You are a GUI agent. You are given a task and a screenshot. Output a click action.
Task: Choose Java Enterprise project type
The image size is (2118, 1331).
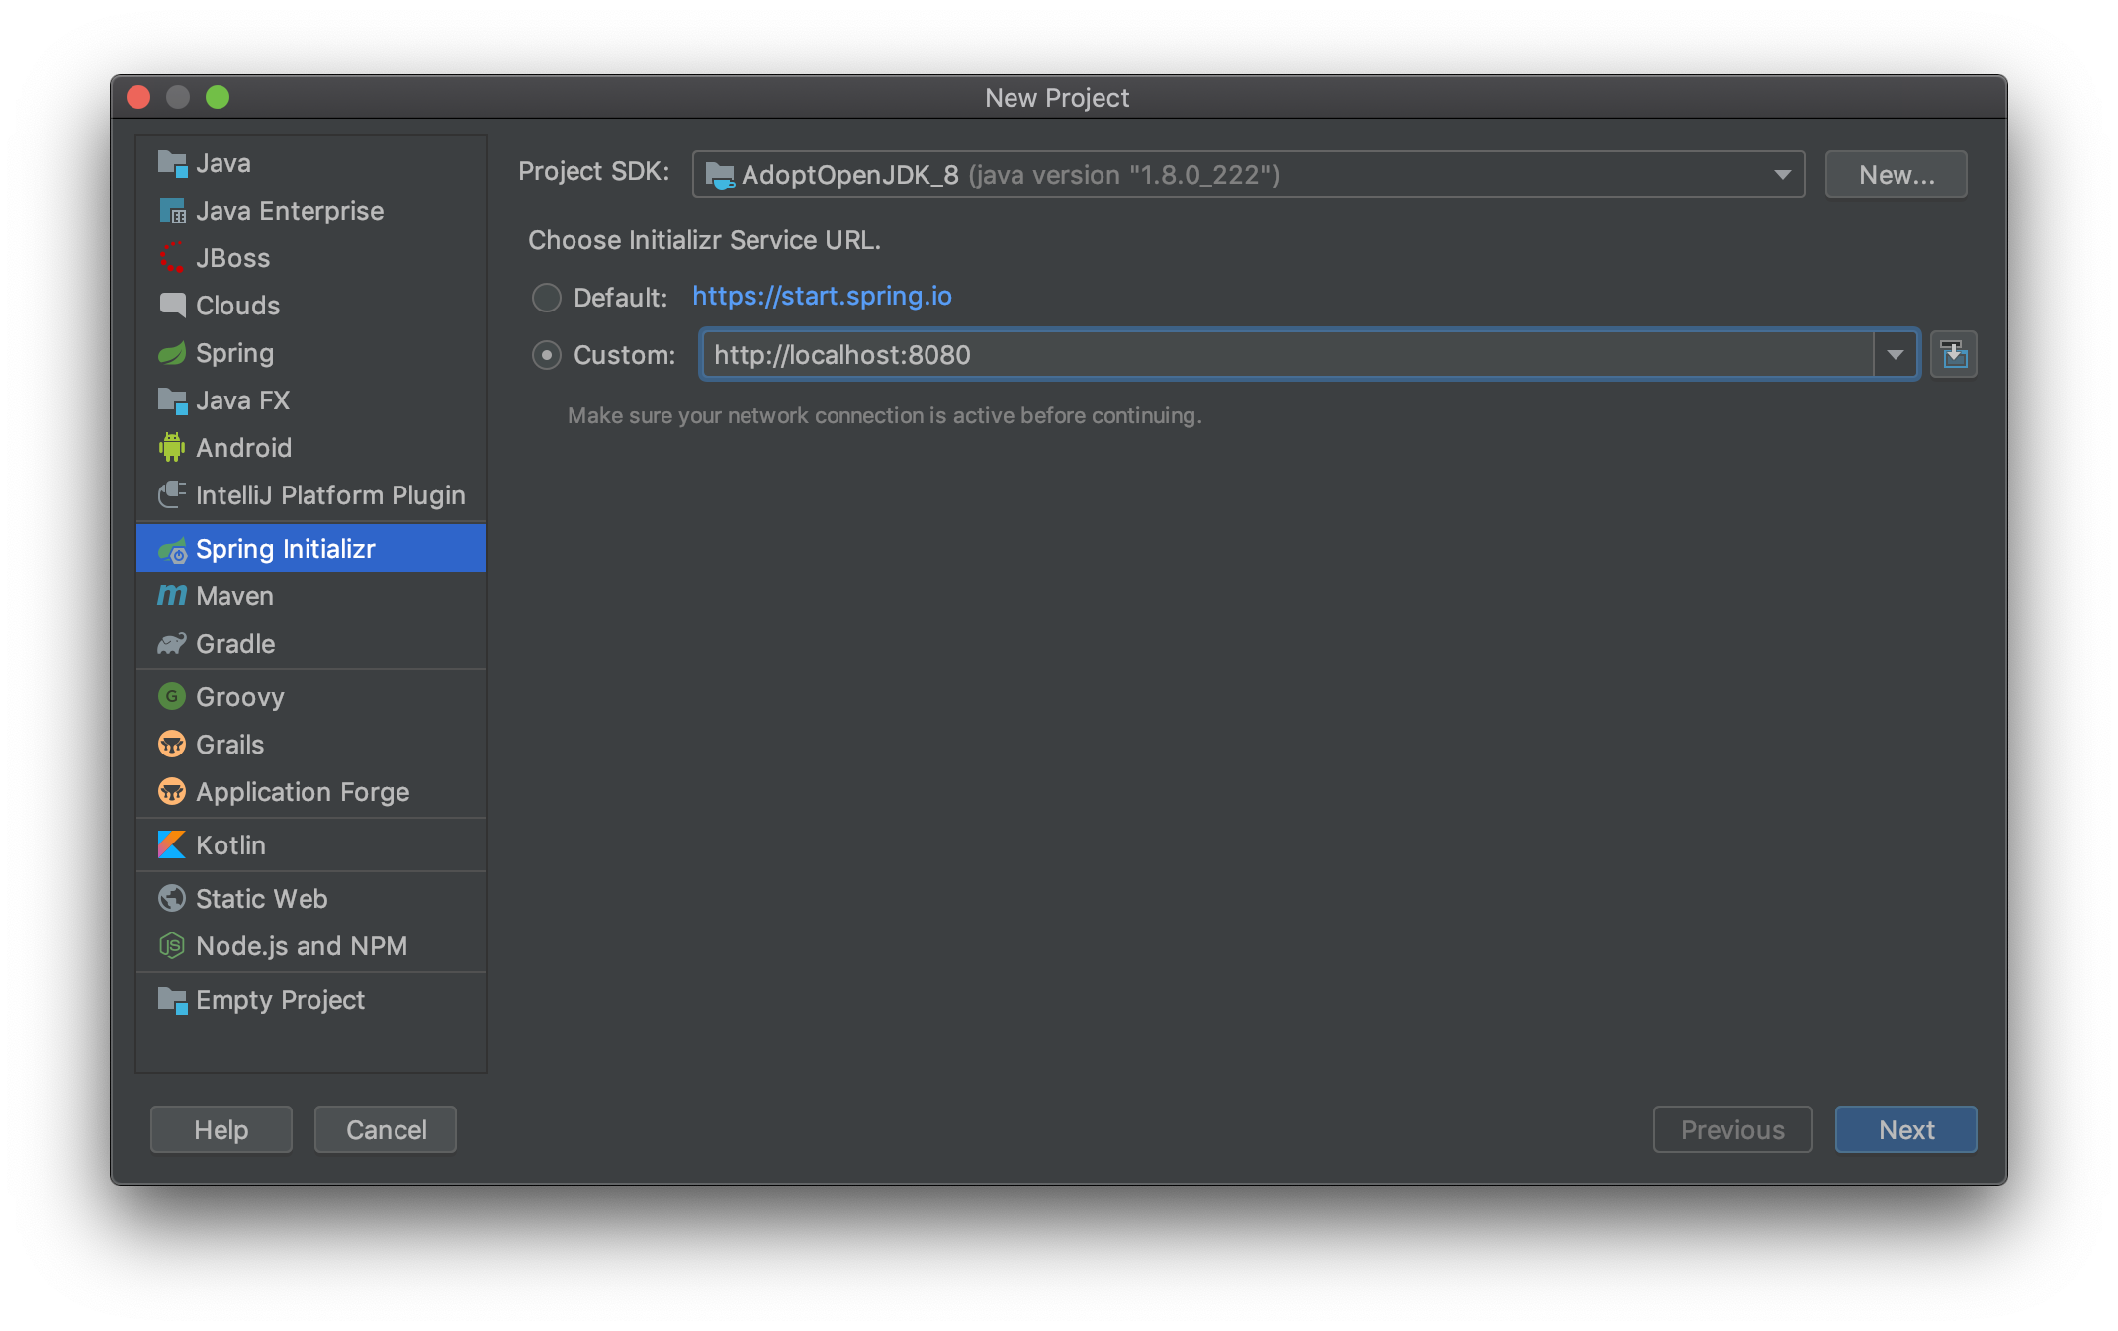pos(311,211)
